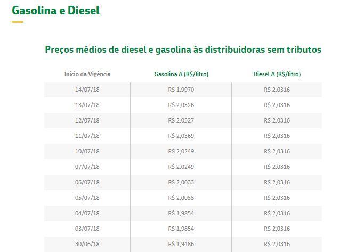Click the gasoline price in the 05/07/18 row

[x=181, y=198]
